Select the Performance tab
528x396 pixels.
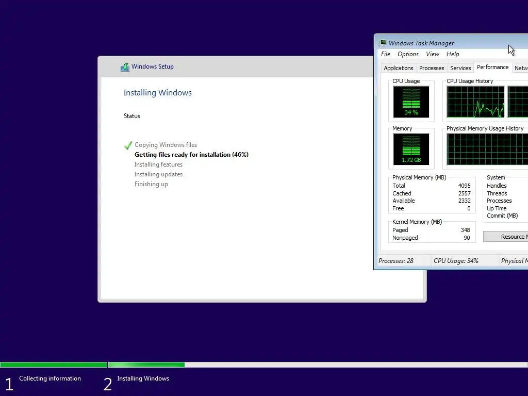pos(492,68)
